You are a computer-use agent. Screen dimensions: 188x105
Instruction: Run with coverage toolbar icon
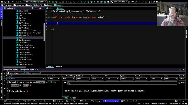pyautogui.click(x=56, y=2)
